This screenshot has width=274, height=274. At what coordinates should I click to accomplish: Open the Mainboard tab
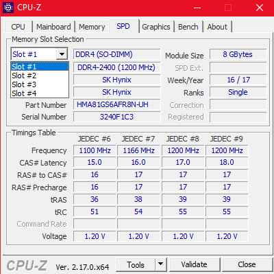53,27
